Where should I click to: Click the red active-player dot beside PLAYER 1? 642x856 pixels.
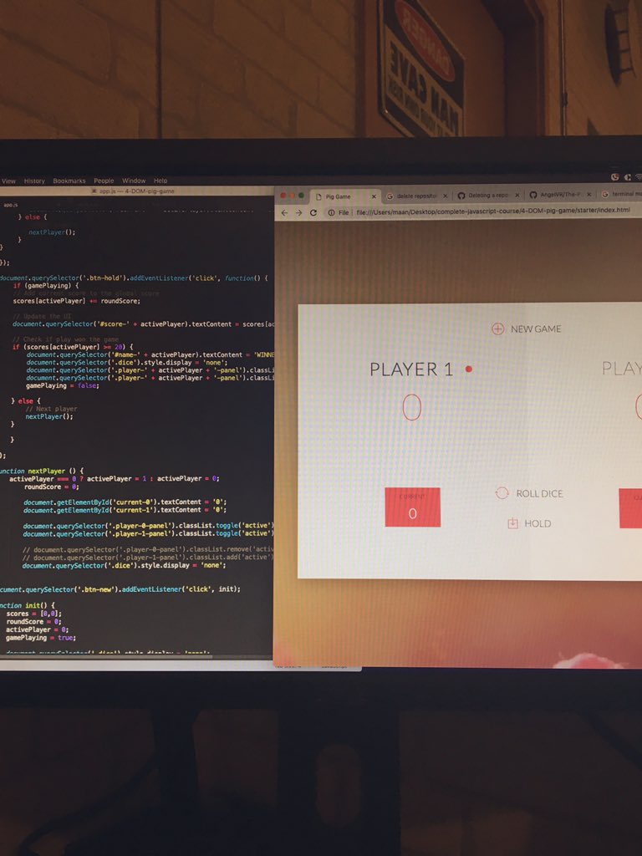point(468,369)
